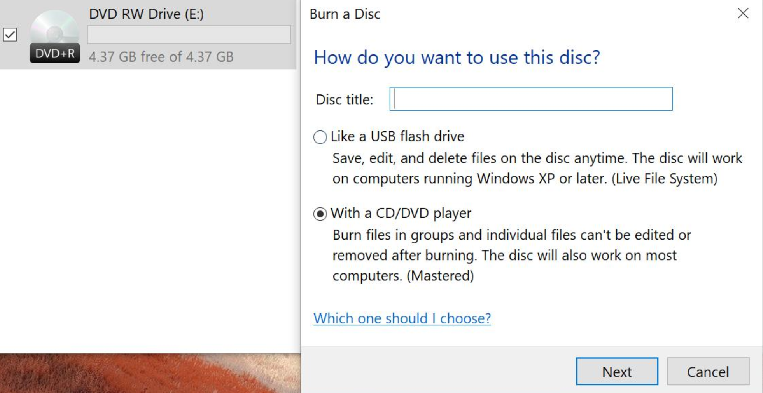
Task: Click the "4.37 GB free of 4.37 GB" text
Action: click(x=161, y=57)
